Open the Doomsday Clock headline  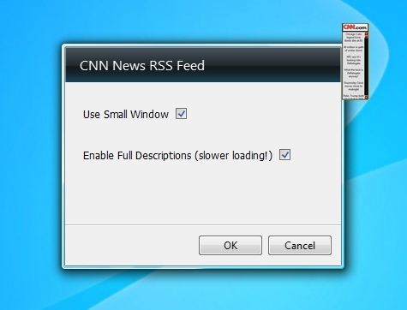tap(354, 86)
